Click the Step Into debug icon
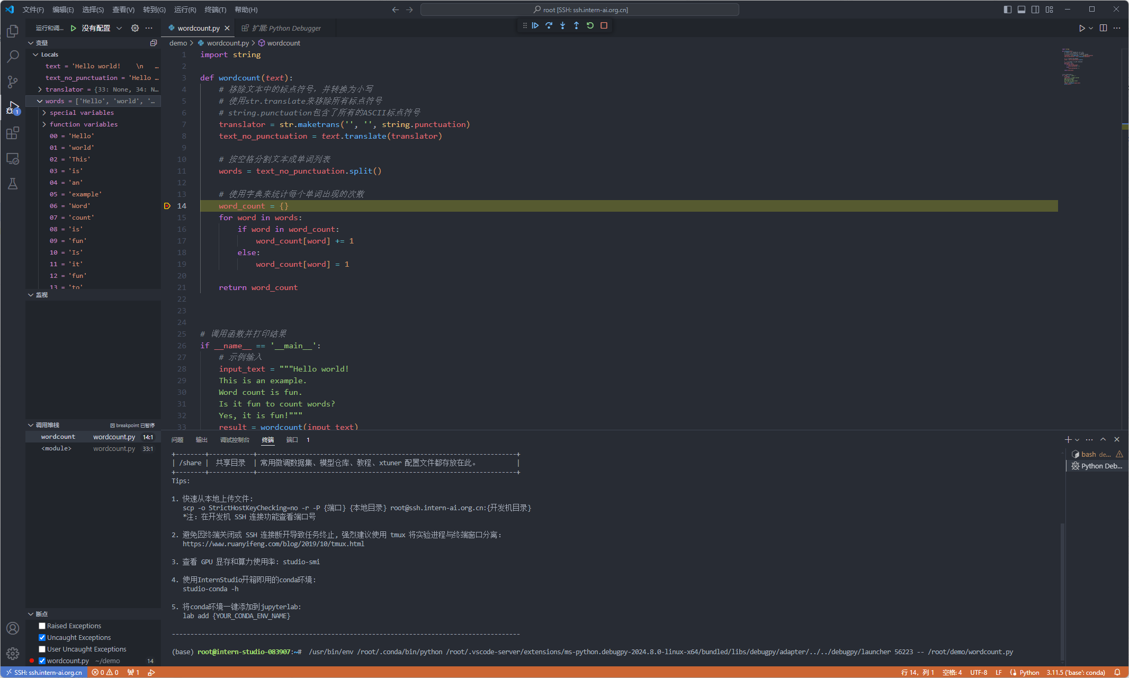Image resolution: width=1129 pixels, height=678 pixels. point(562,25)
